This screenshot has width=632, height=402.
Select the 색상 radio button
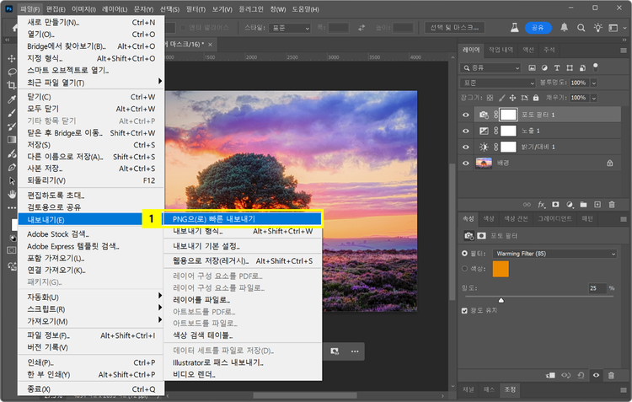pyautogui.click(x=466, y=269)
